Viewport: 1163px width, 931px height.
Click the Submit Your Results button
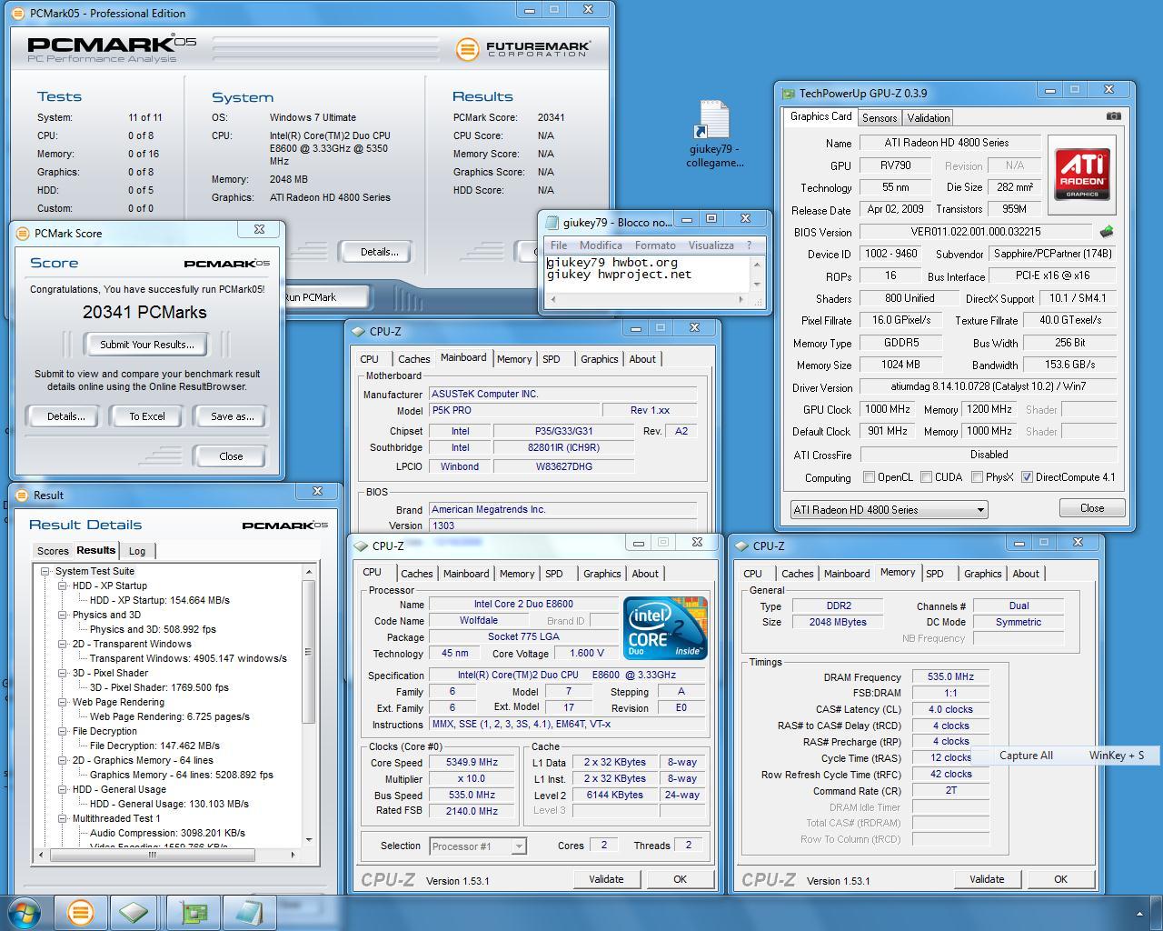[x=146, y=345]
